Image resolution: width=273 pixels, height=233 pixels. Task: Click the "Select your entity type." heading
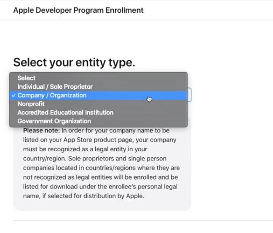click(x=74, y=62)
